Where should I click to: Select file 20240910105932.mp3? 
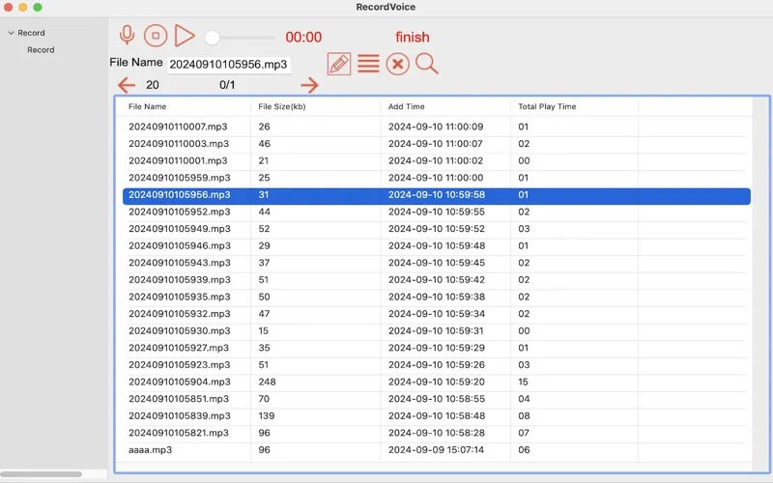coord(180,314)
